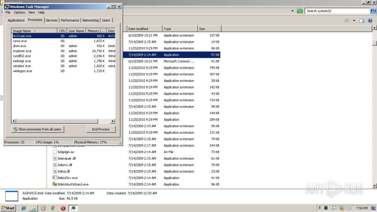Click the Task Manager taskbar button
Screen dimensions: 377x212
click(x=73, y=208)
